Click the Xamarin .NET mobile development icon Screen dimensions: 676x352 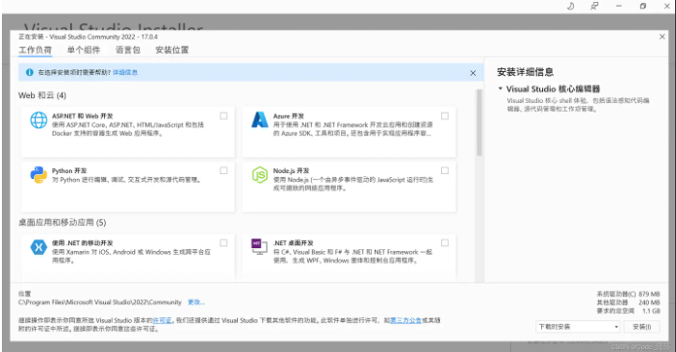click(x=39, y=247)
